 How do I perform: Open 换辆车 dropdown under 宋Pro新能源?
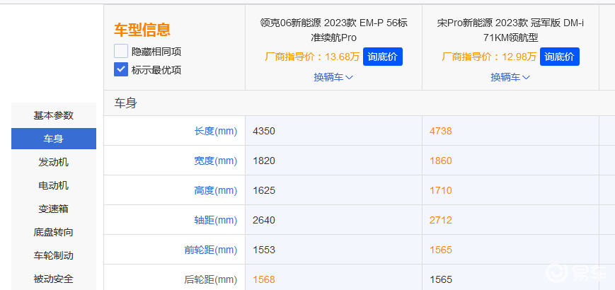click(x=510, y=77)
